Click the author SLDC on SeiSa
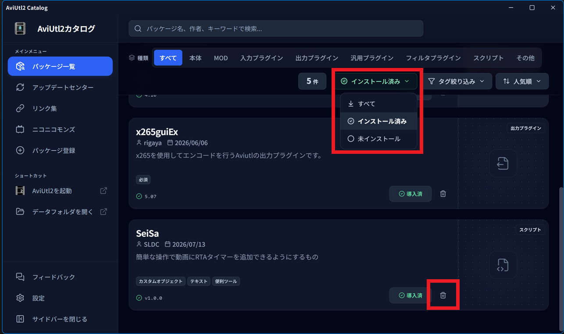 click(151, 245)
